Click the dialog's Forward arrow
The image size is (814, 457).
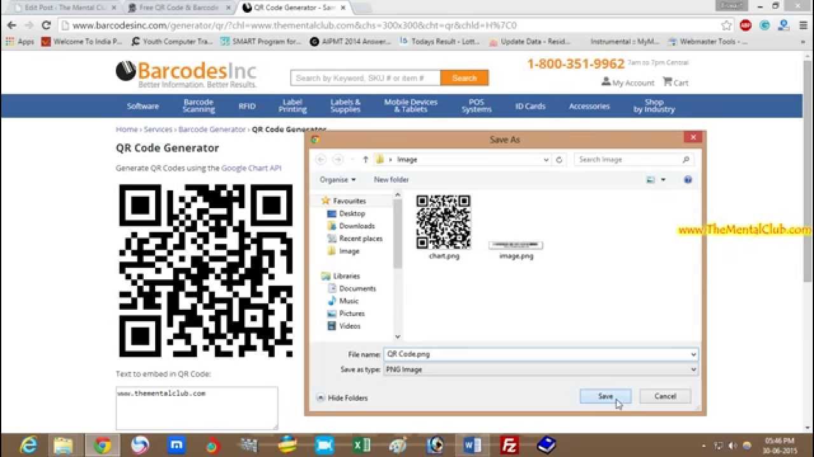click(338, 159)
